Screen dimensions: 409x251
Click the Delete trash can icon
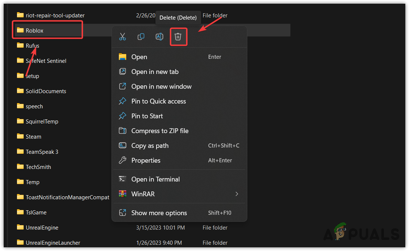click(178, 37)
